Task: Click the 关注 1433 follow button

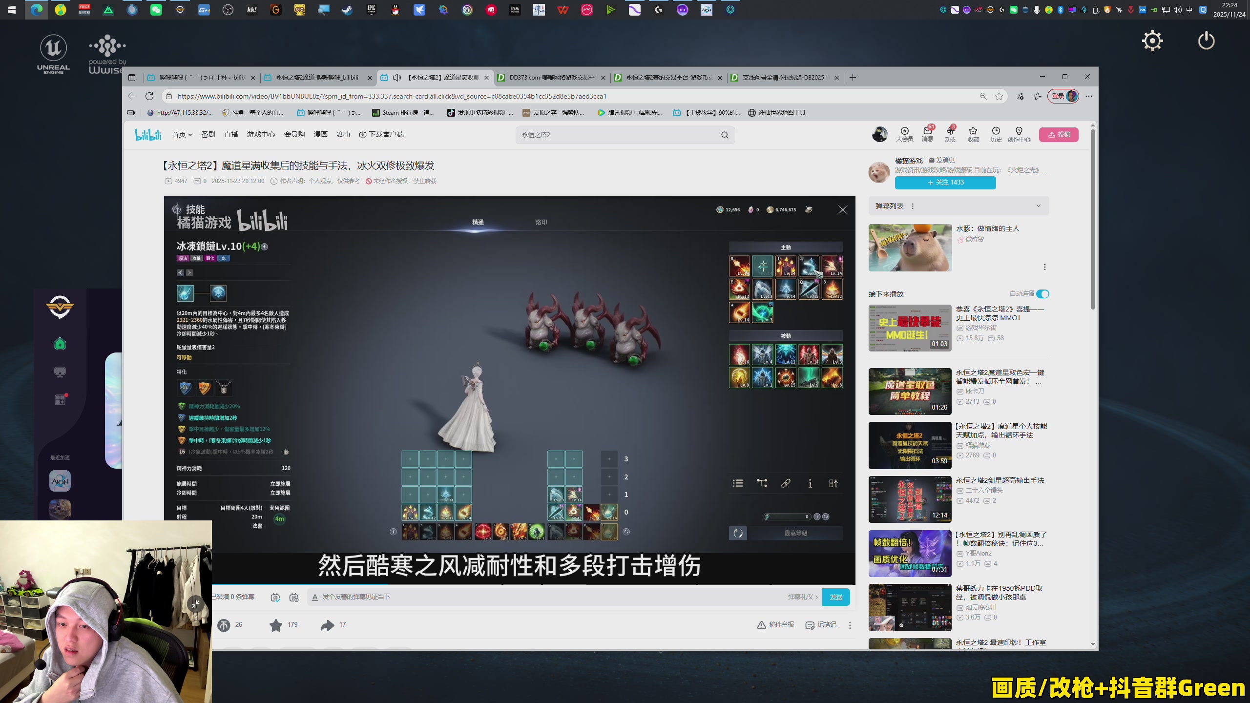Action: click(x=945, y=182)
